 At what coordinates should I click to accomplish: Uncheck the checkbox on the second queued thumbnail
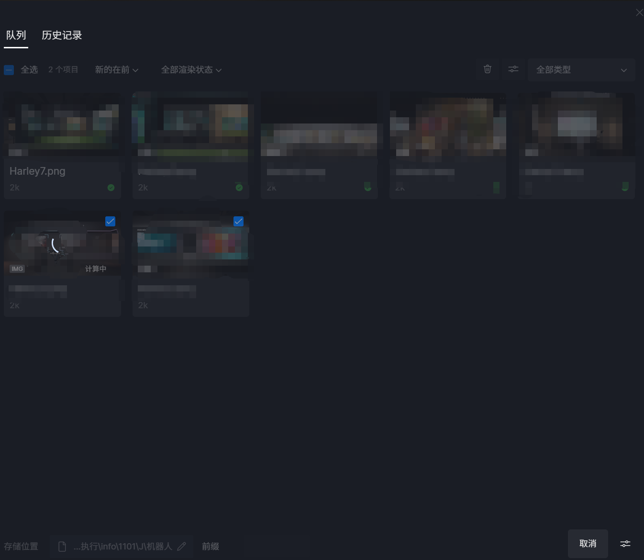238,221
